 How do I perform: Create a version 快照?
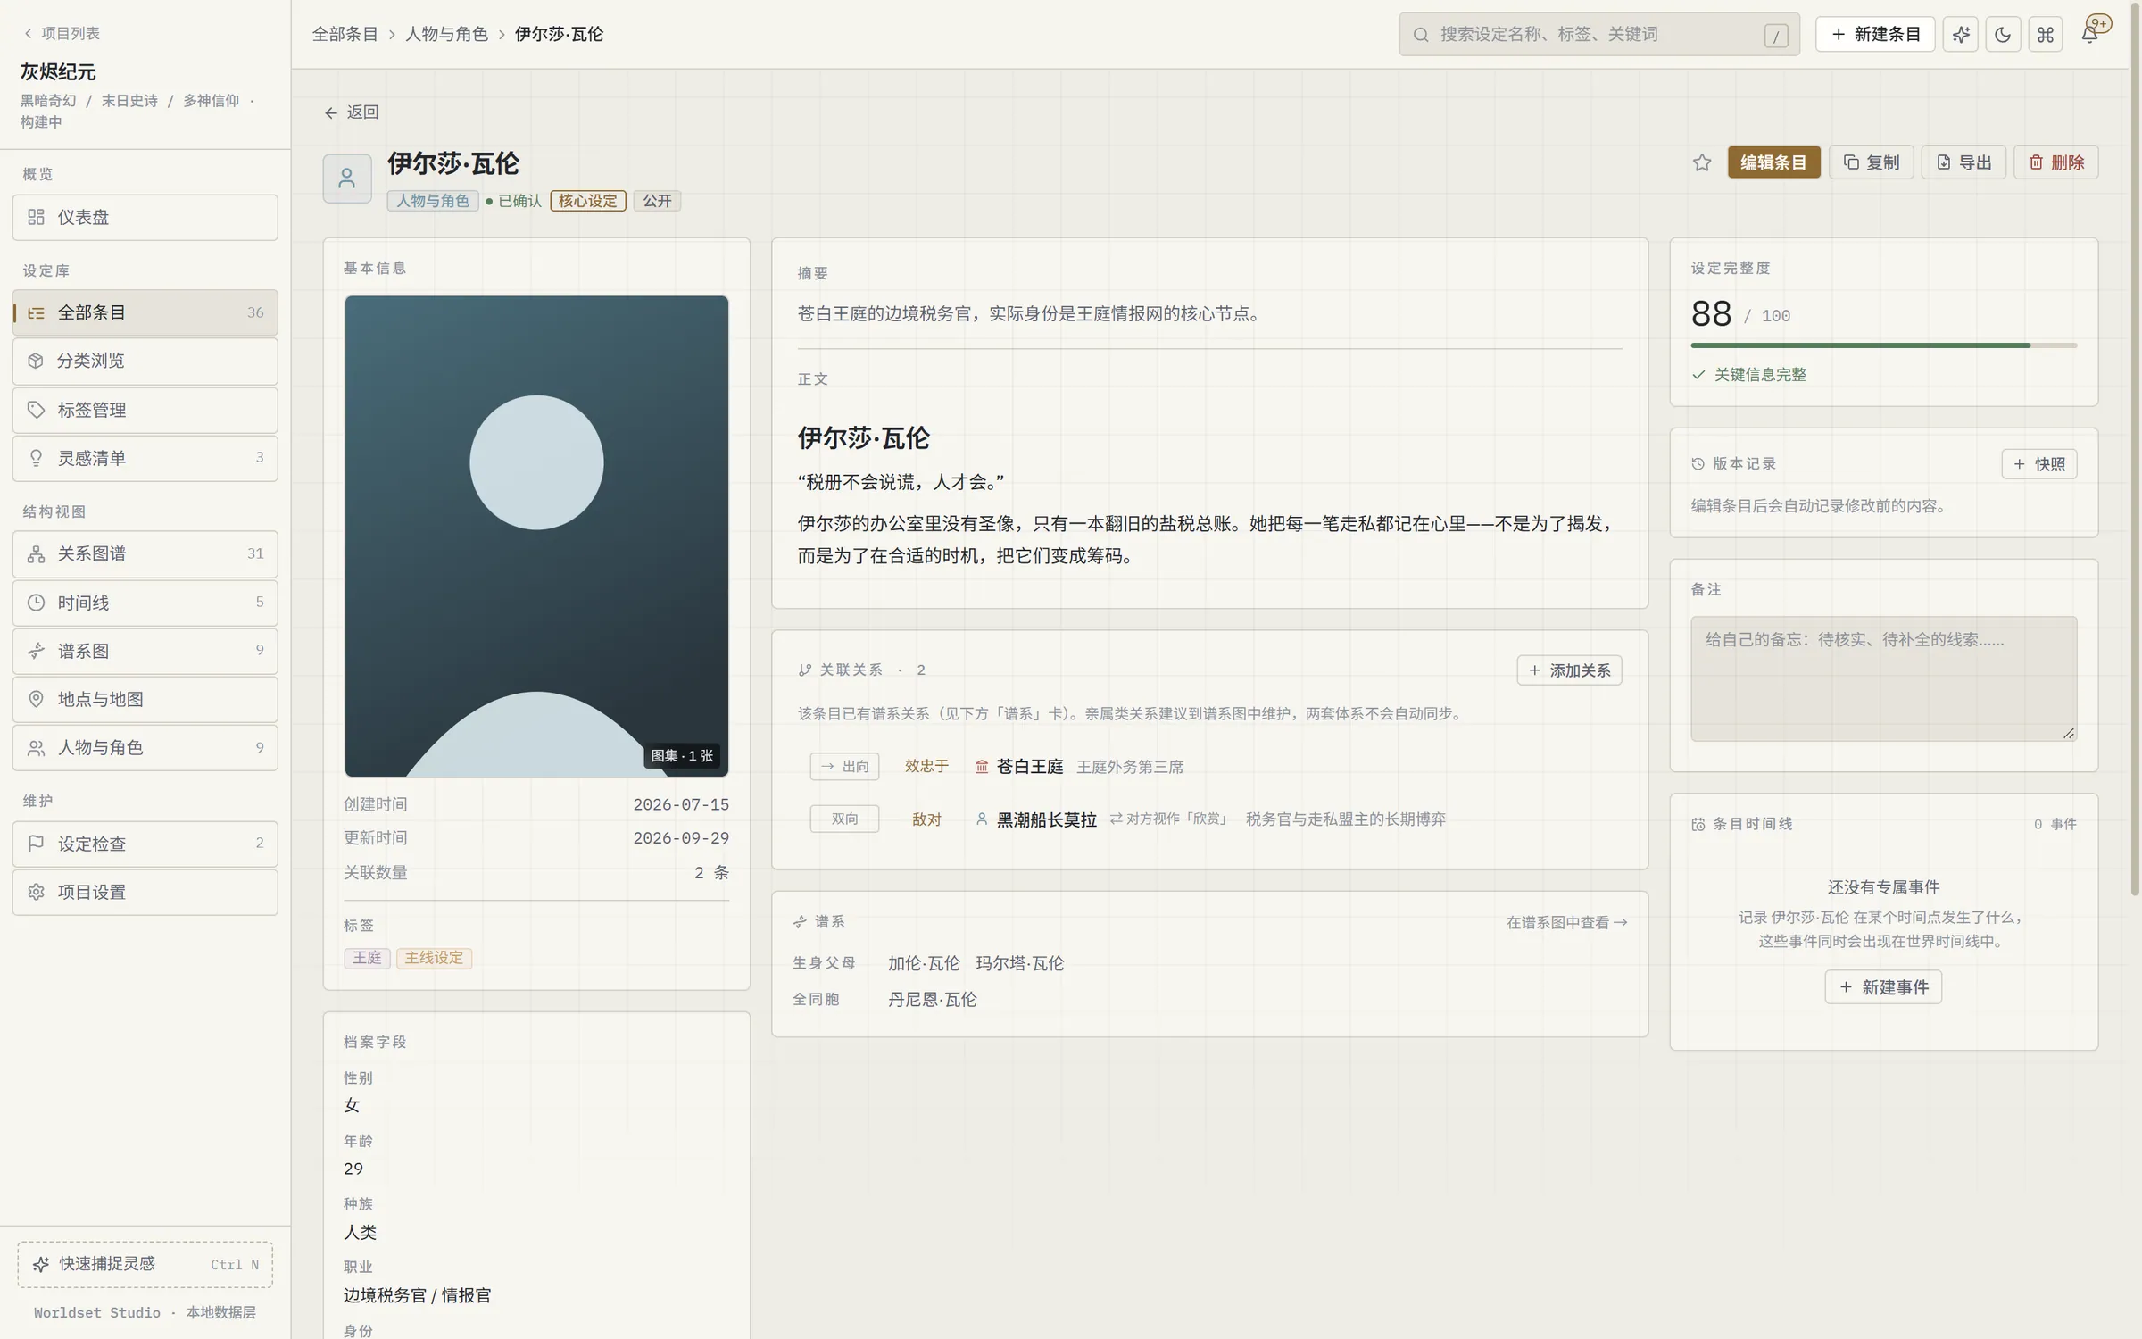click(x=2038, y=464)
